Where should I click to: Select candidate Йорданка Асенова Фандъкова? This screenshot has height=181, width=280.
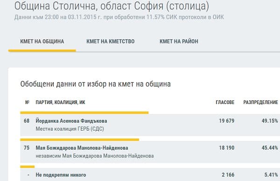(x=71, y=121)
